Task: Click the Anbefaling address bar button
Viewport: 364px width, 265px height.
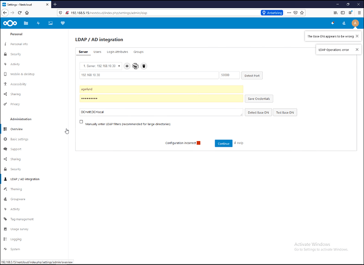Action: tap(272, 13)
